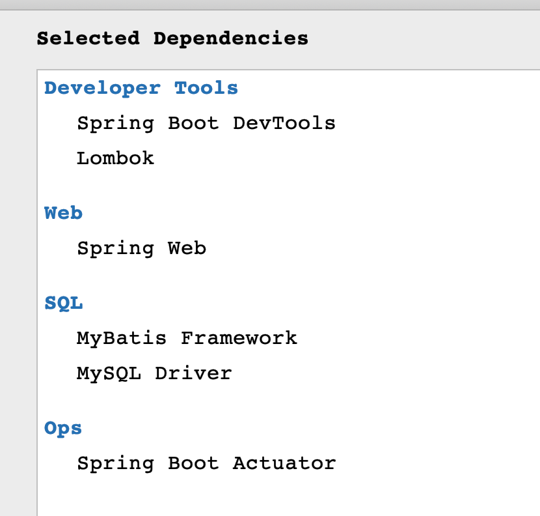Highlight the Lombok row under Developer Tools
Viewport: 540px width, 516px height.
pyautogui.click(x=115, y=158)
